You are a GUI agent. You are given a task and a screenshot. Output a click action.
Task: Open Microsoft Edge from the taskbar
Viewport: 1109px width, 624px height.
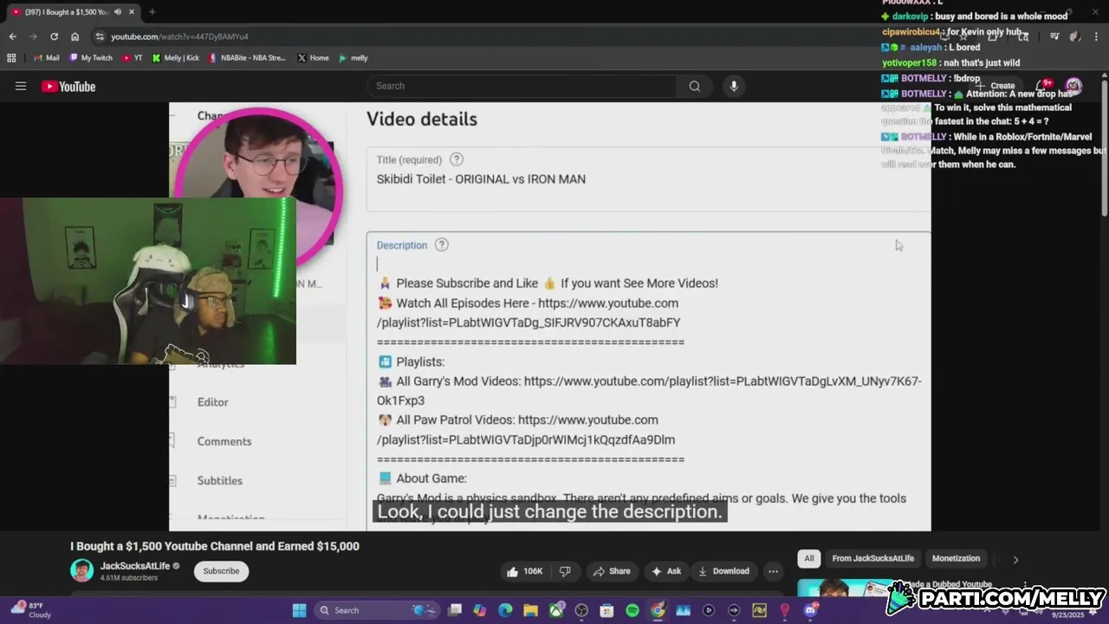tap(505, 610)
